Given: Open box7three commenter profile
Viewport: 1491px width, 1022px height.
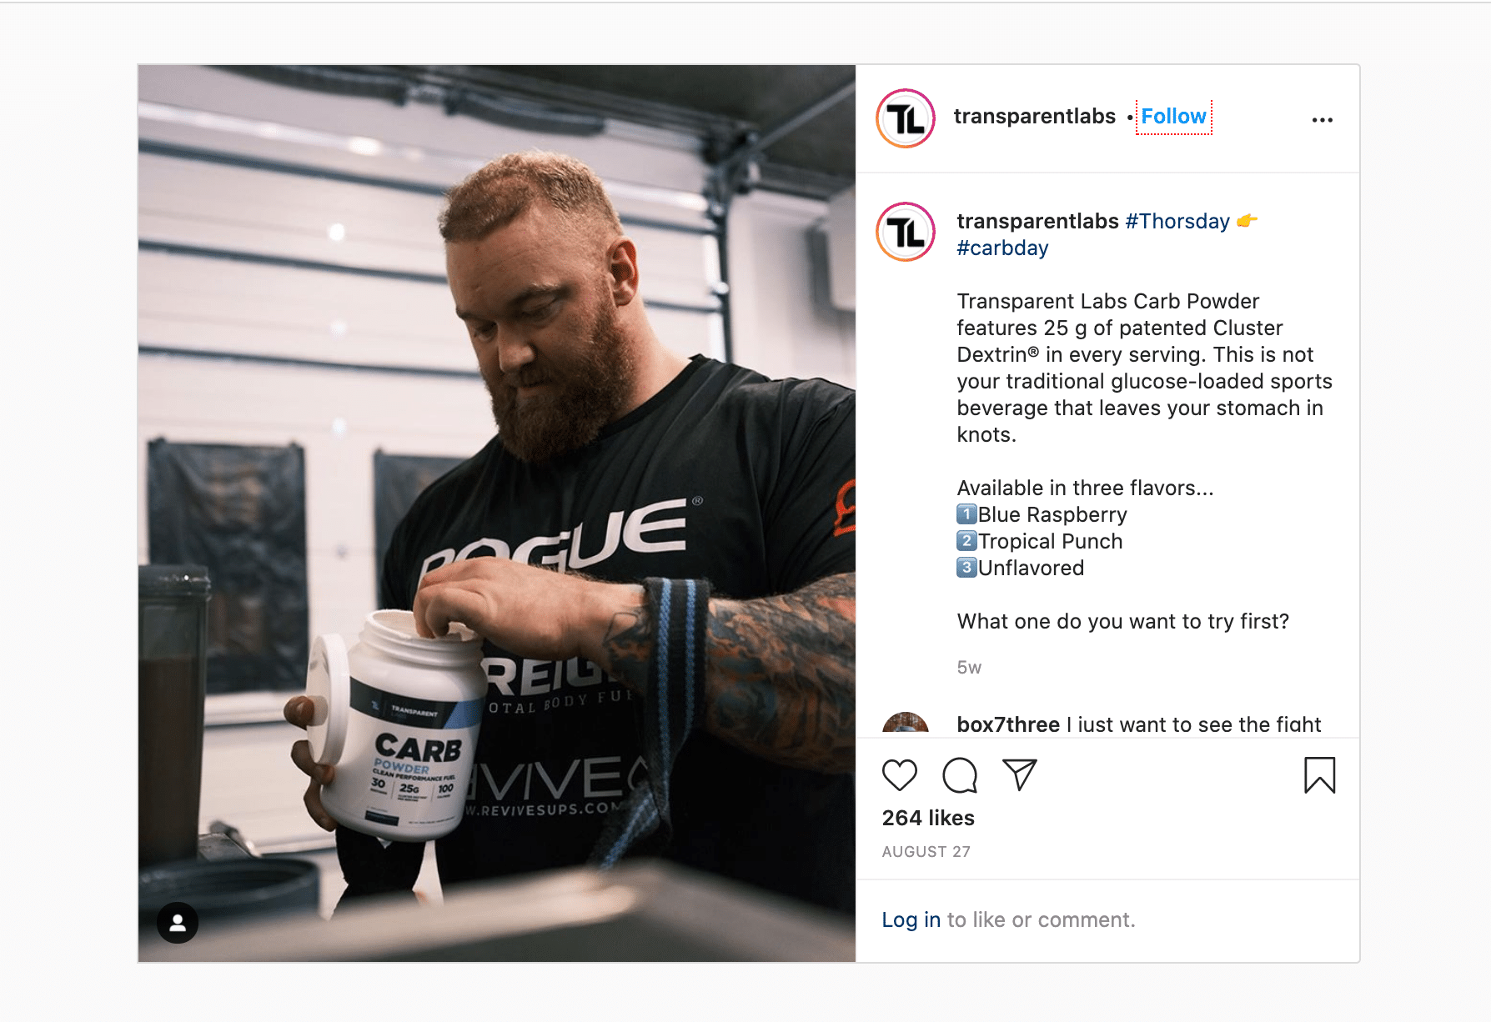Looking at the screenshot, I should pyautogui.click(x=1008, y=724).
